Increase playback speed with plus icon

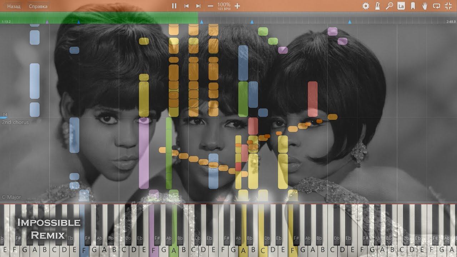237,6
